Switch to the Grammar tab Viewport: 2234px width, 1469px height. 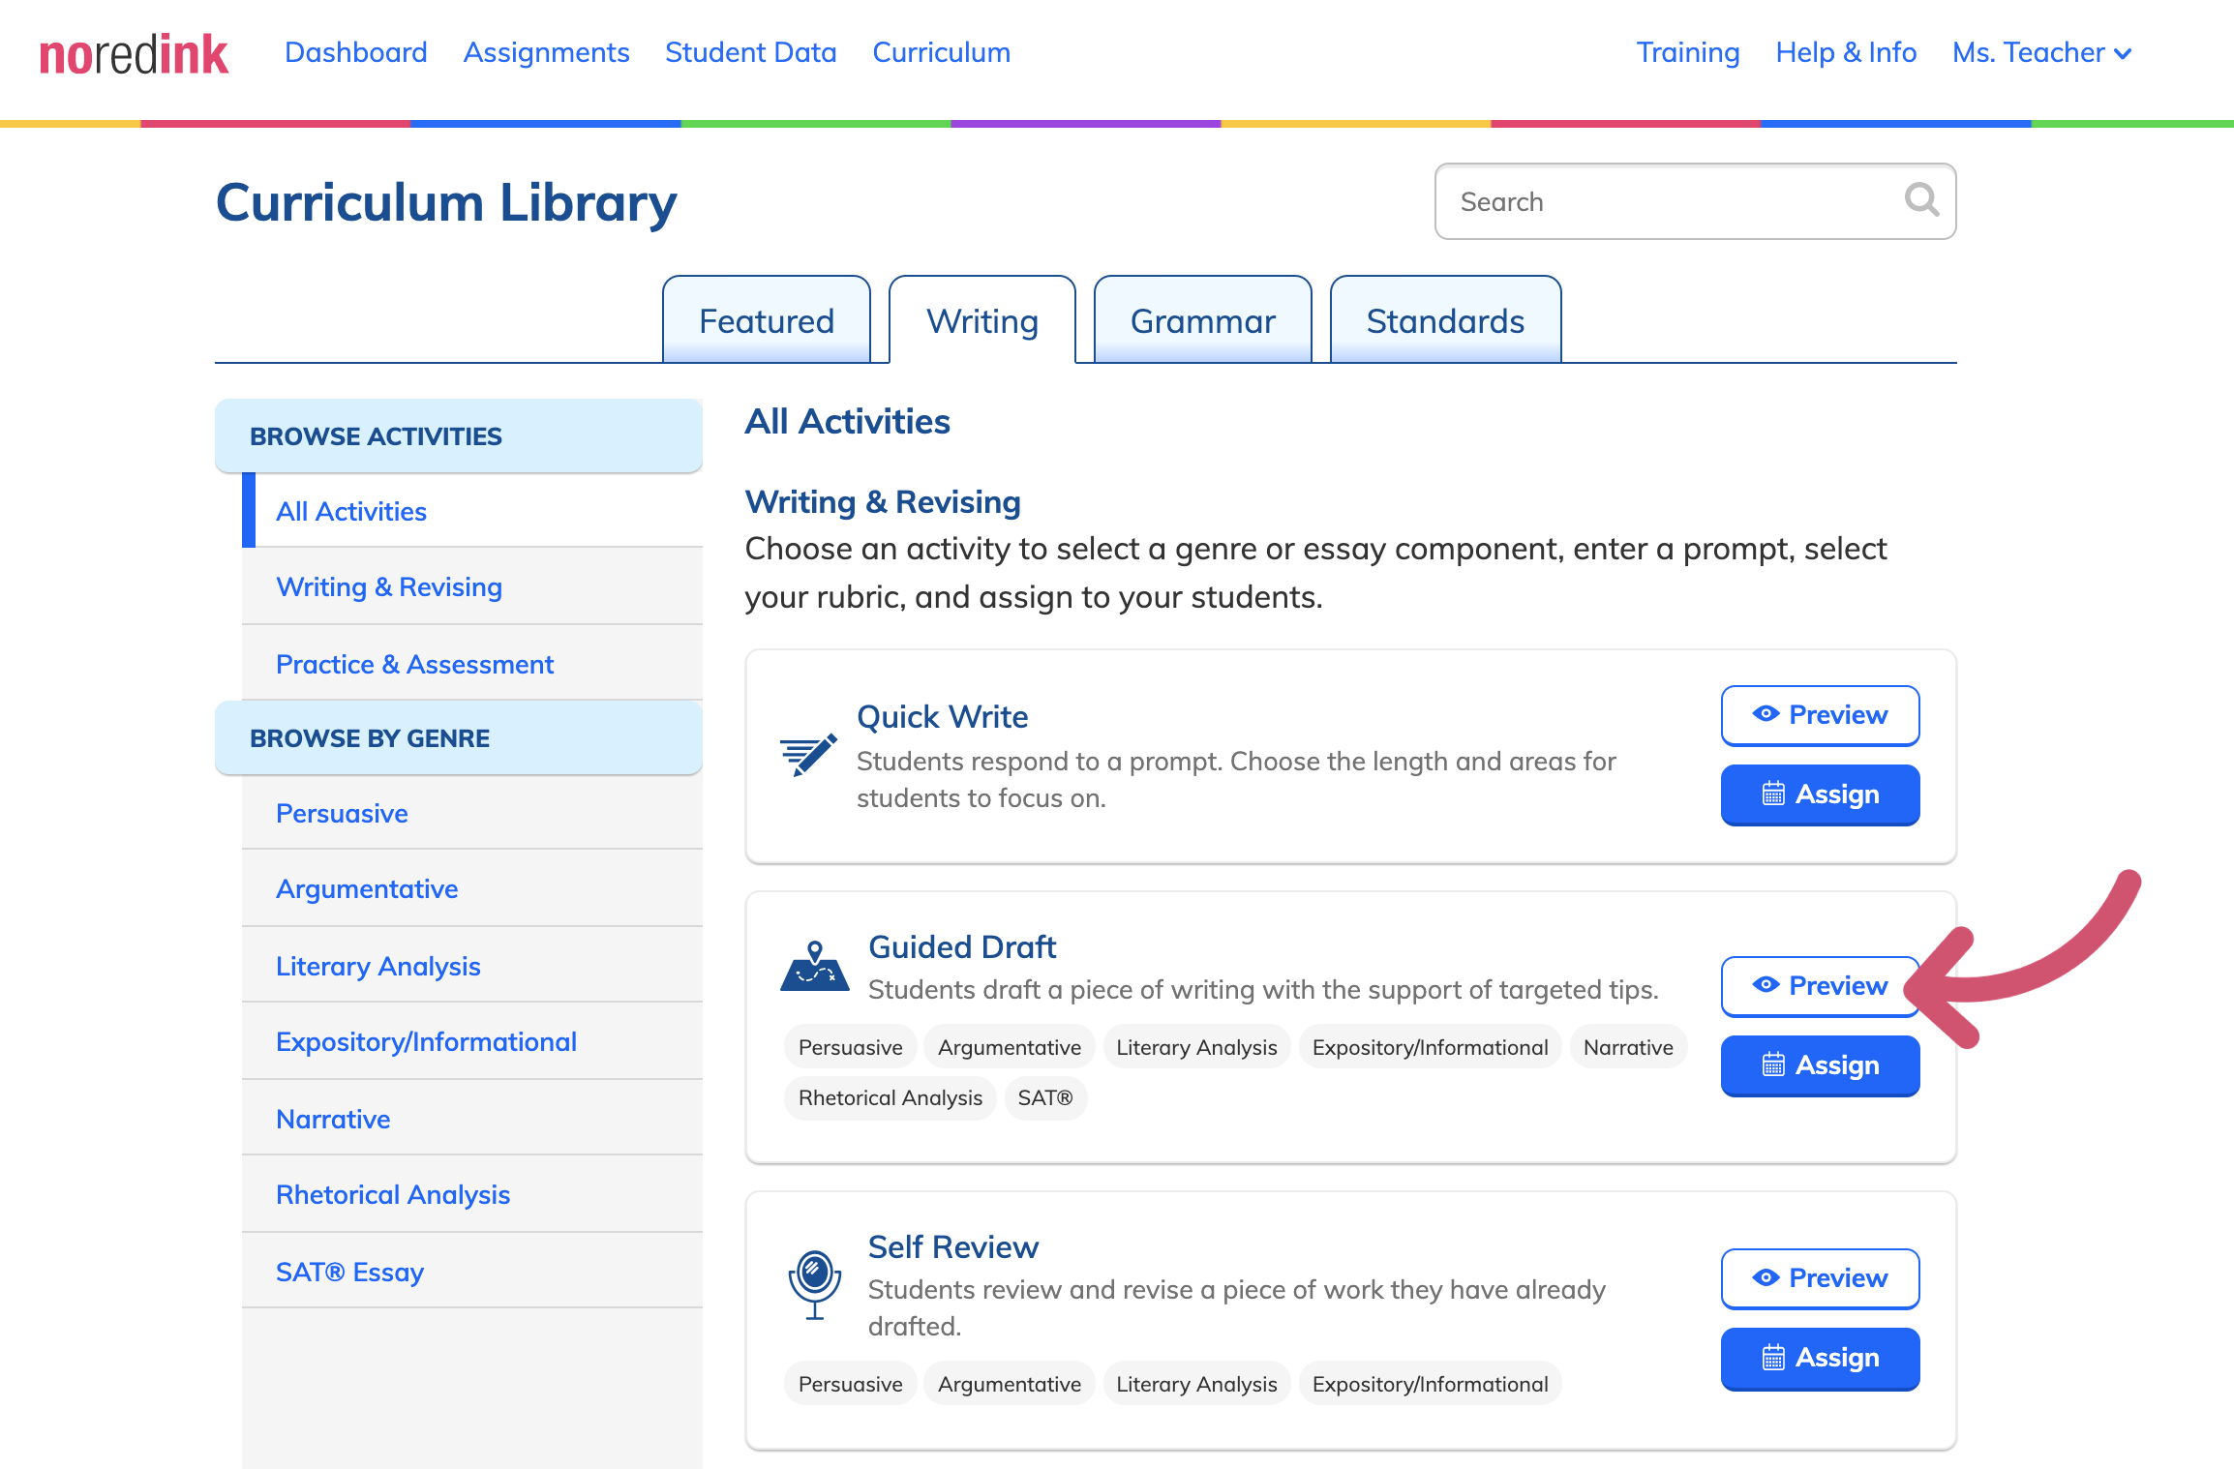[x=1203, y=320]
